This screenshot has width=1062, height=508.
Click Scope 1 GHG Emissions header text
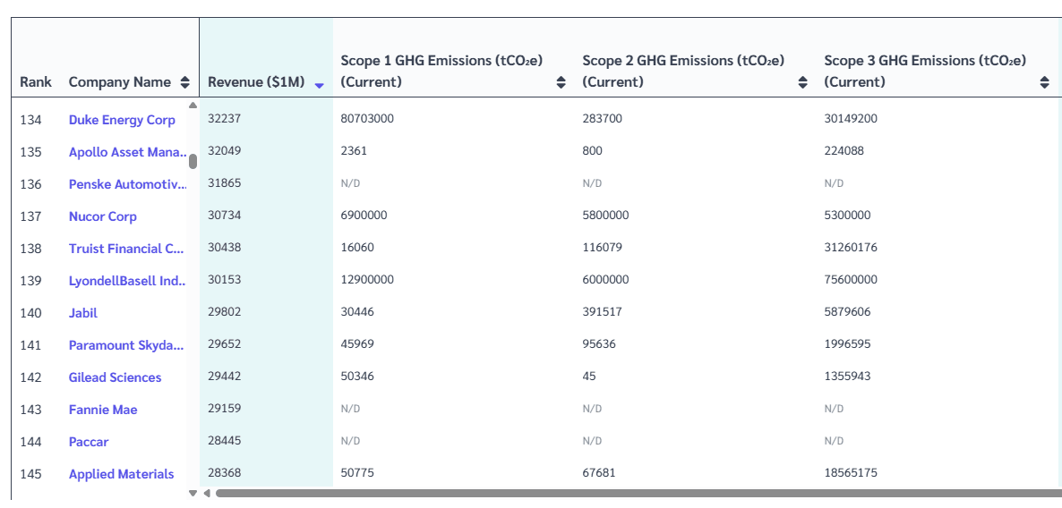(x=441, y=71)
